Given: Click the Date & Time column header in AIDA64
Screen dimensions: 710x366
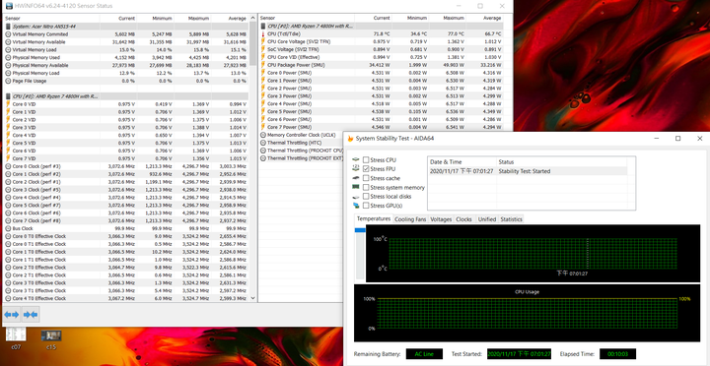Looking at the screenshot, I should (461, 161).
